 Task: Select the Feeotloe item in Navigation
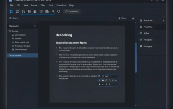pos(18,39)
